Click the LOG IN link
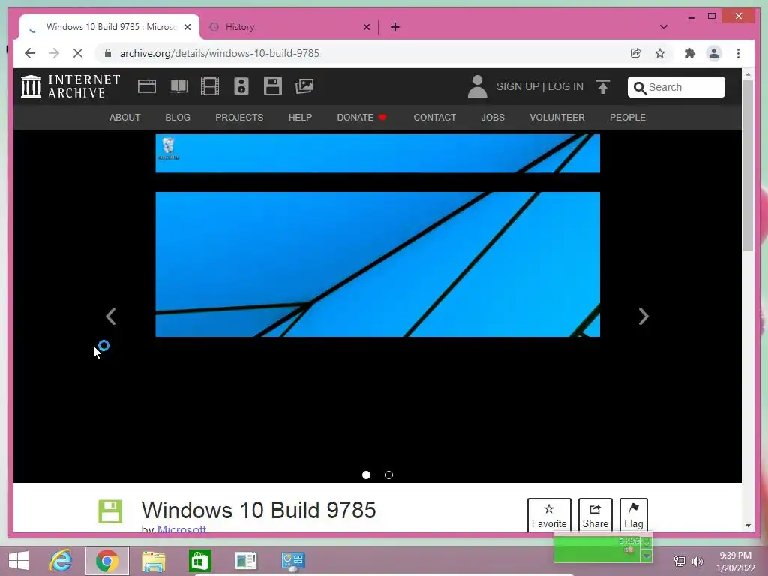 coord(565,86)
